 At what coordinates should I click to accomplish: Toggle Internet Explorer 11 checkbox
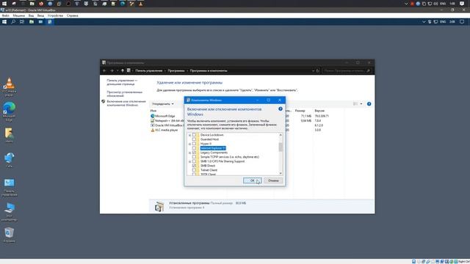[x=194, y=148]
